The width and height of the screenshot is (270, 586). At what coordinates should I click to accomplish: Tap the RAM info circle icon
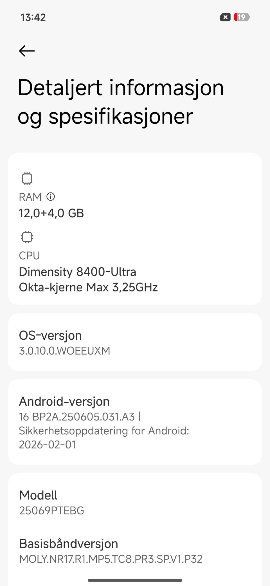tap(51, 196)
